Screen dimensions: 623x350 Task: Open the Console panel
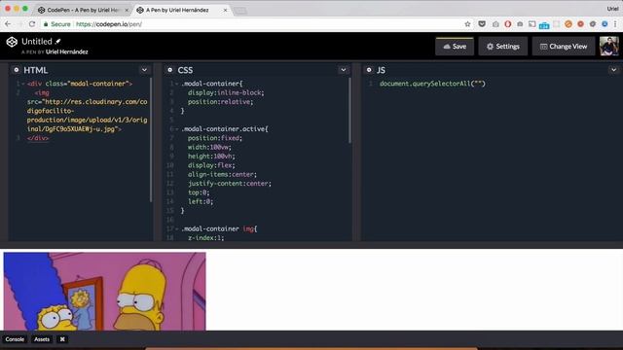(15, 339)
